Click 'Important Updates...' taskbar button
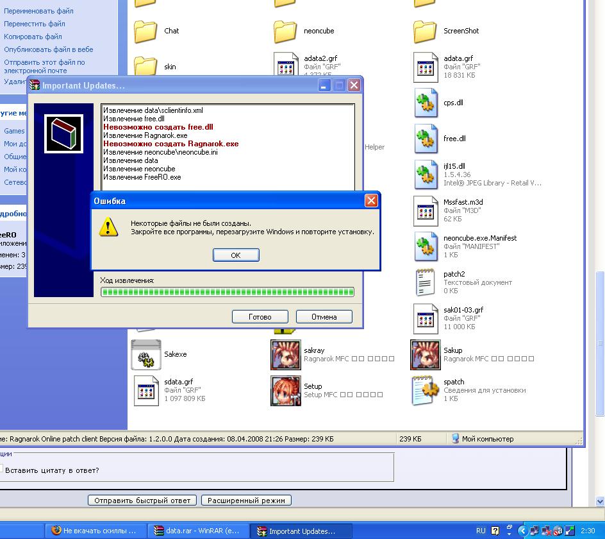This screenshot has height=539, width=605. point(302,531)
